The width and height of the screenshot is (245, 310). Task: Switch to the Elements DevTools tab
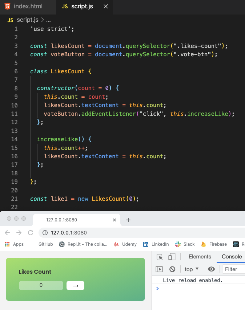click(200, 257)
